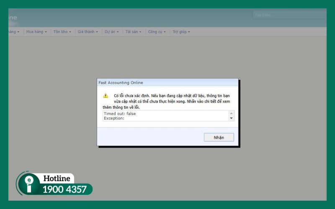
Task: Open the Công cụ menu
Action: 157,32
